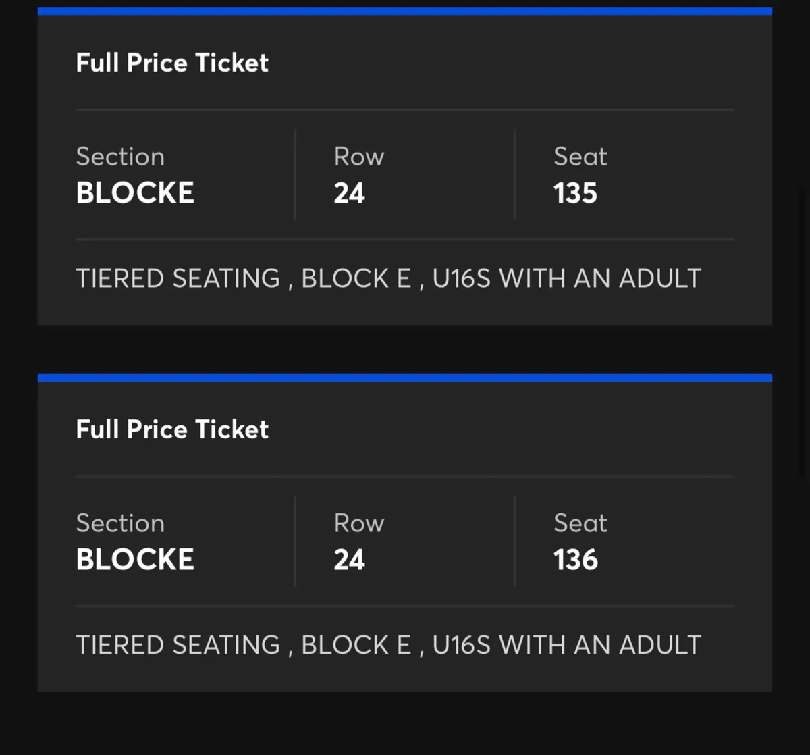The height and width of the screenshot is (755, 810).
Task: Click the blue bar above the second ticket
Action: pos(405,375)
